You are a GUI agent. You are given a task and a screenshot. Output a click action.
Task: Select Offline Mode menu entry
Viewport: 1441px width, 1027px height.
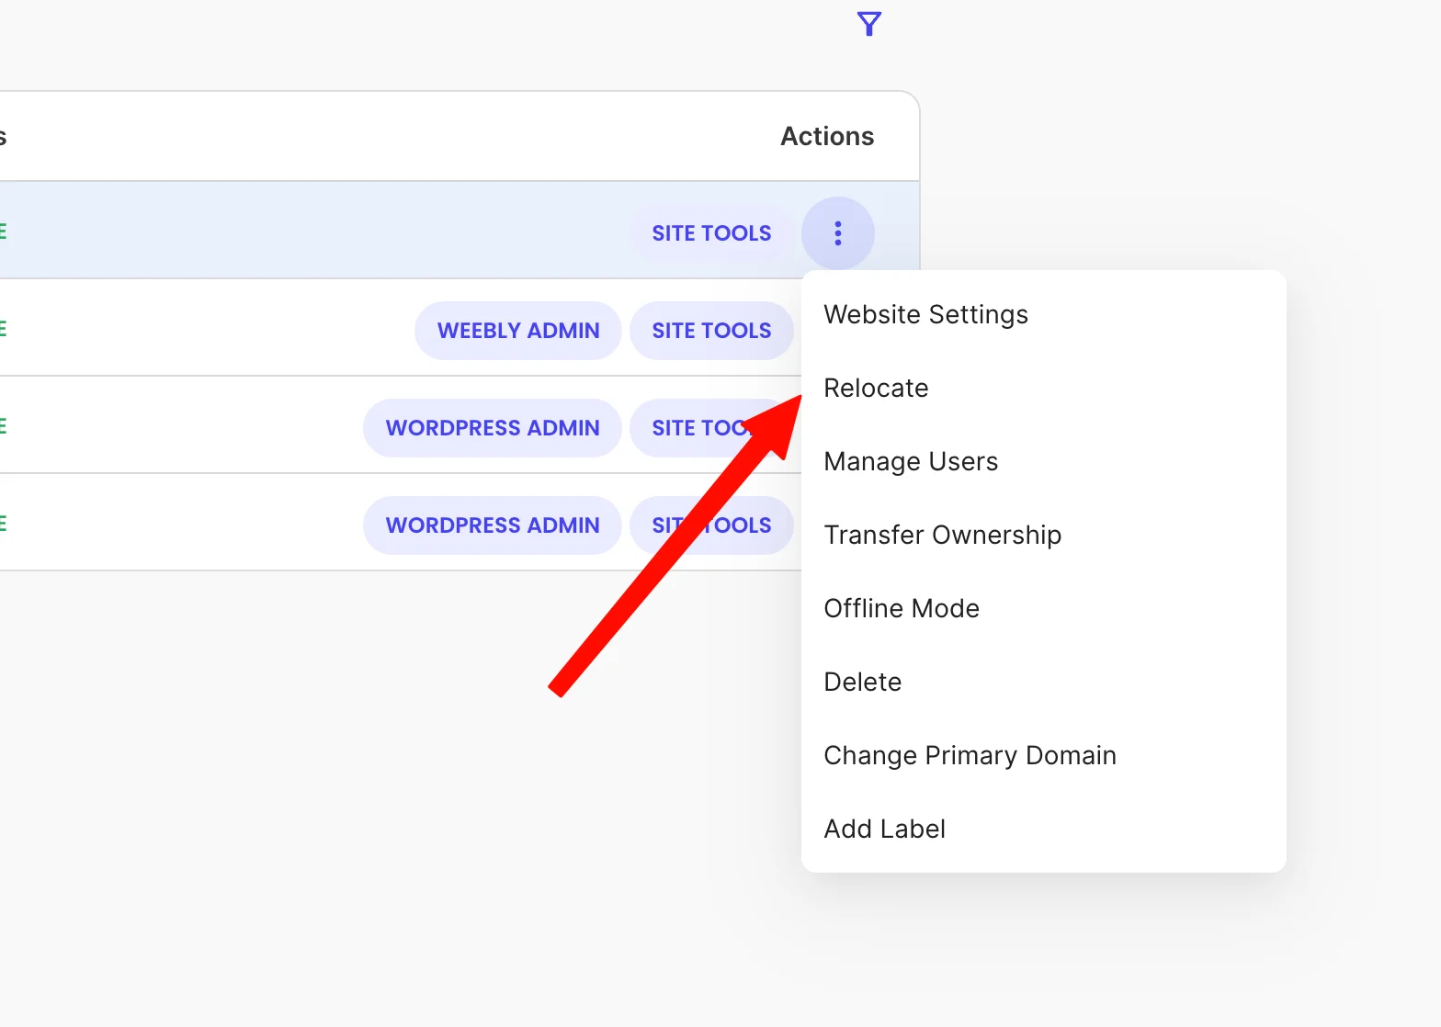pos(1043,608)
